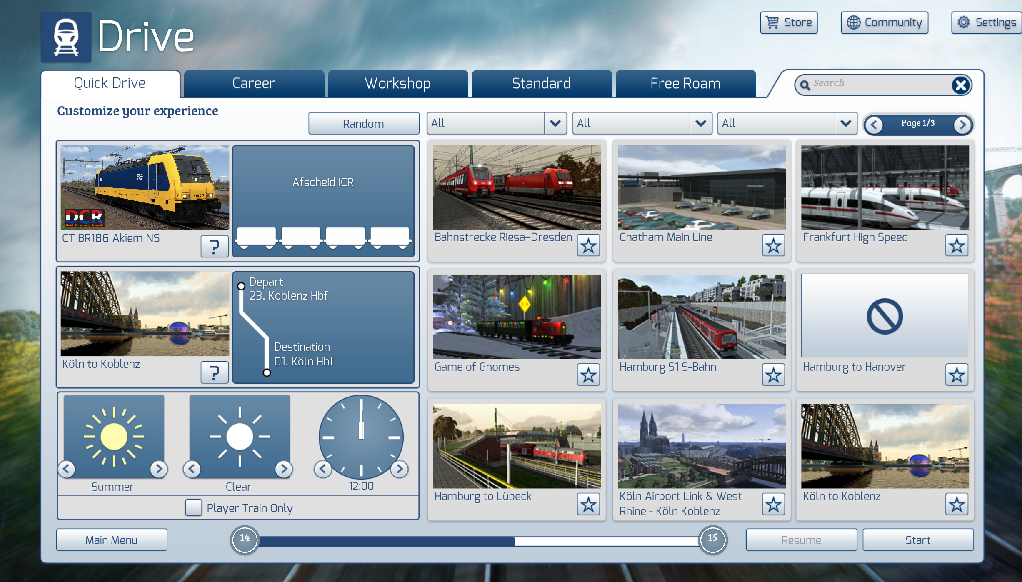Favorite Bahnstrecke Riesa–Dresden route star
The height and width of the screenshot is (582, 1022).
click(588, 245)
